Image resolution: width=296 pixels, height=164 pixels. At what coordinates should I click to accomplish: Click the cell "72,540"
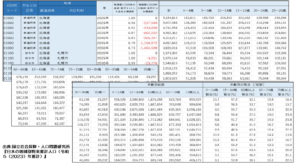[x=23, y=124]
